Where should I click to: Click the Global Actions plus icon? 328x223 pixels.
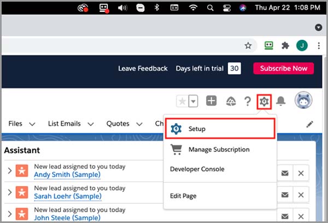coord(212,101)
